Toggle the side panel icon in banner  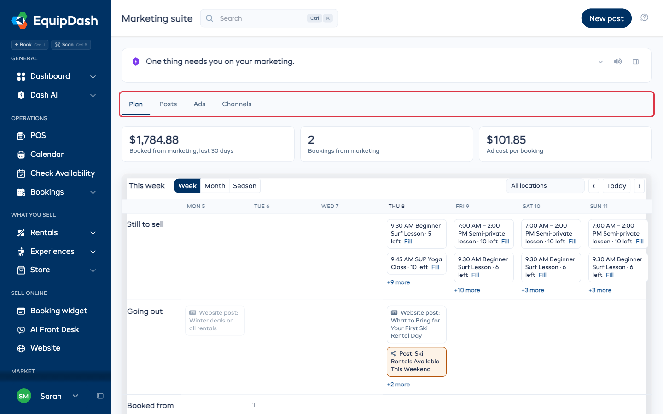pyautogui.click(x=635, y=62)
